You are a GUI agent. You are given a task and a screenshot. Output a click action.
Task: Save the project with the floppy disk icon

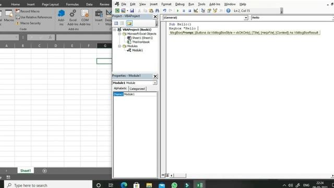(132, 10)
